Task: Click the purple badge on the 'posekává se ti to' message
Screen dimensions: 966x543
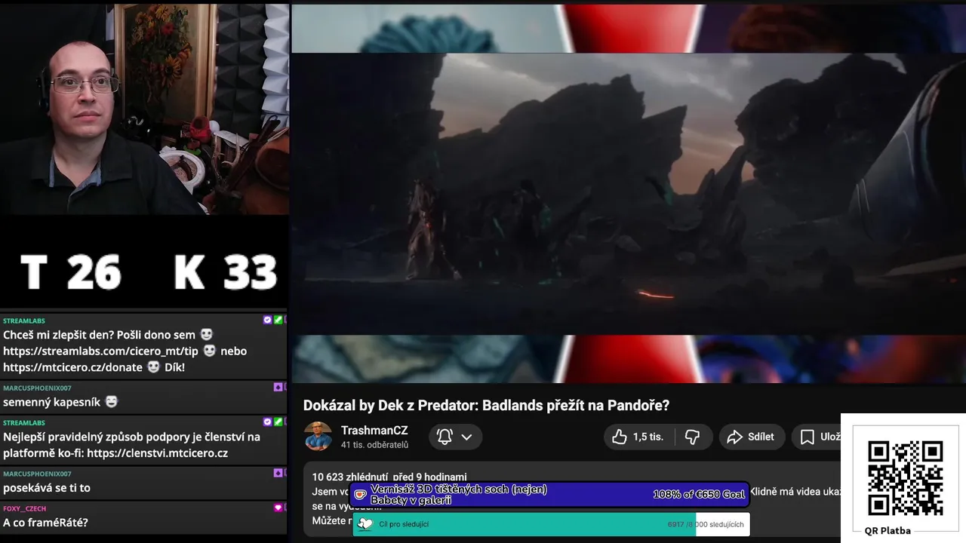Action: point(278,473)
